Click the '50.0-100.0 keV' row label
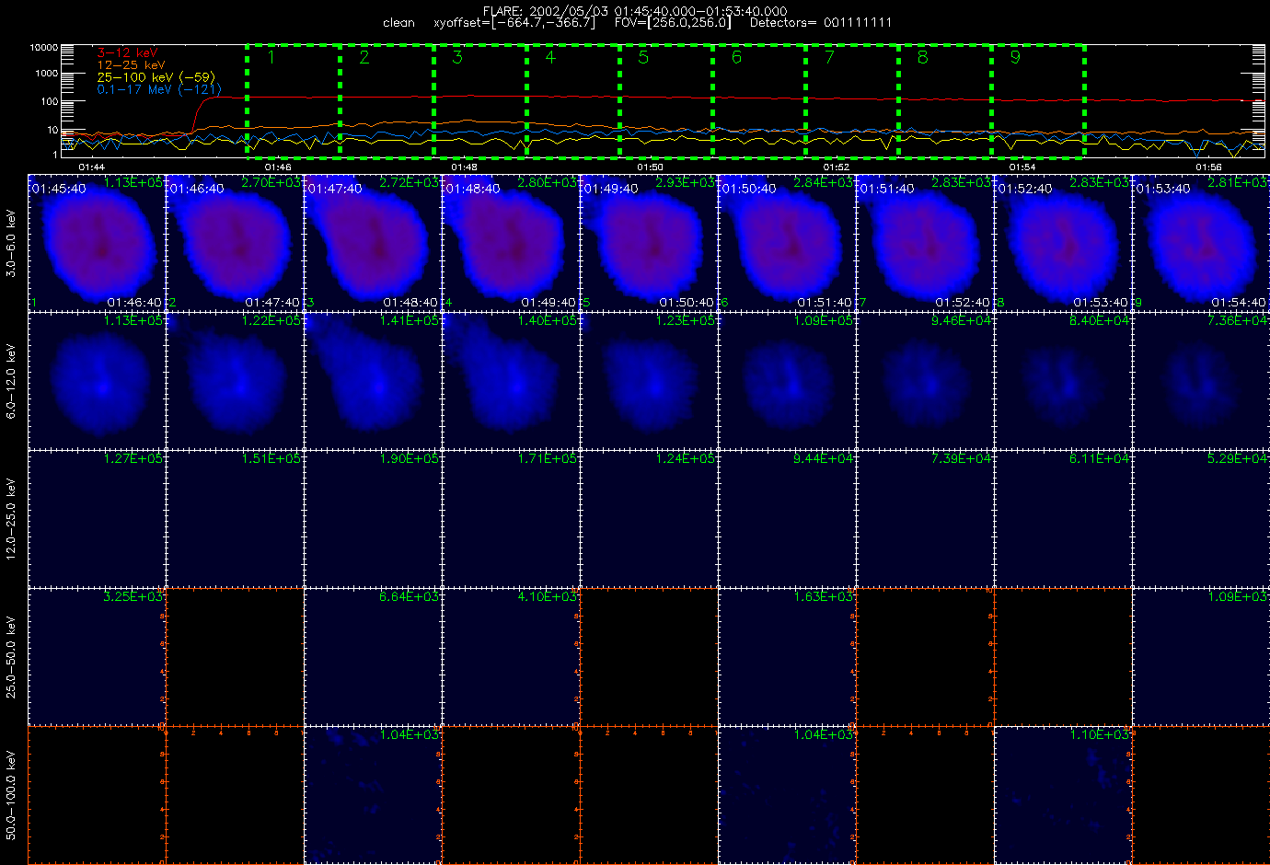This screenshot has width=1270, height=865. pos(11,795)
